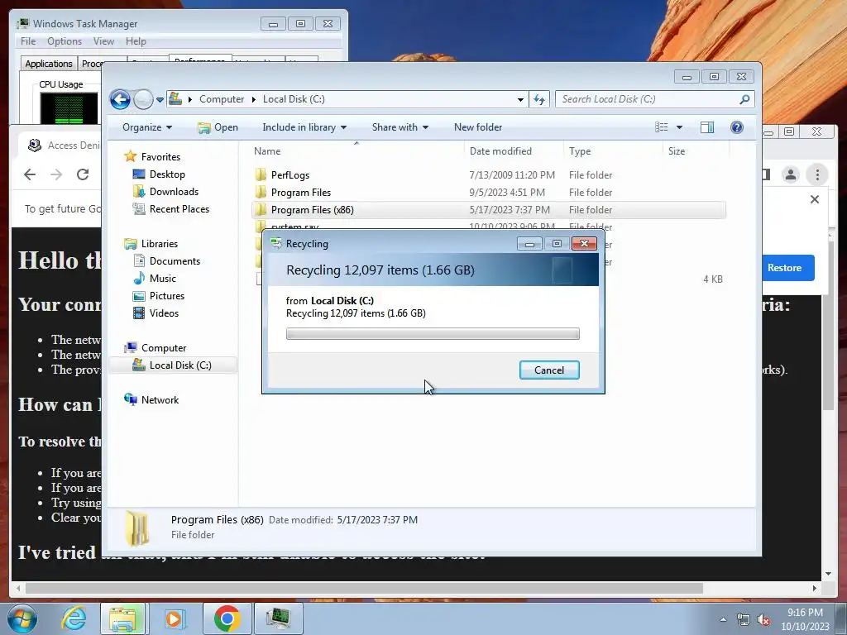Expand the address bar history dropdown
This screenshot has height=635, width=847.
(x=520, y=99)
